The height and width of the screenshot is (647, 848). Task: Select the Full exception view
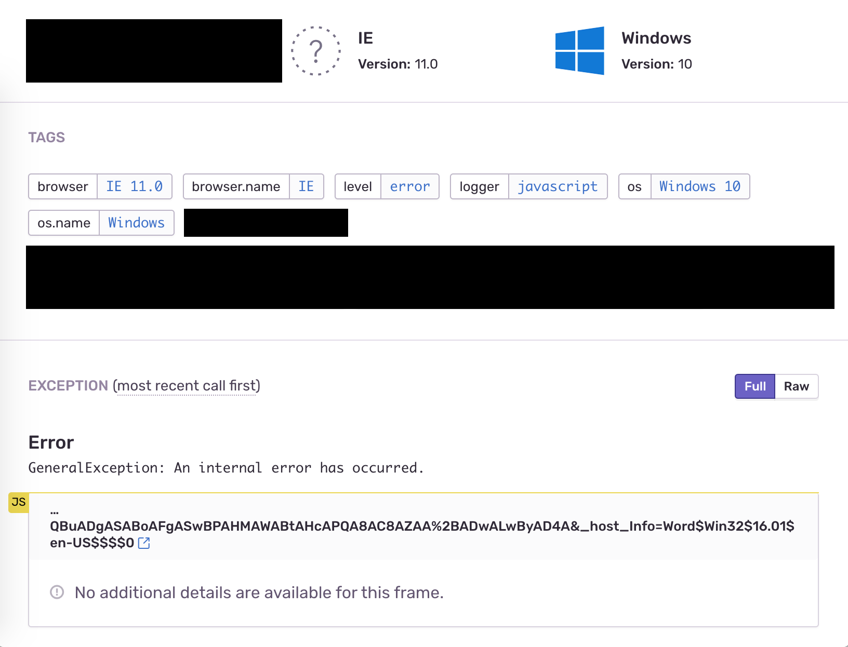[754, 386]
